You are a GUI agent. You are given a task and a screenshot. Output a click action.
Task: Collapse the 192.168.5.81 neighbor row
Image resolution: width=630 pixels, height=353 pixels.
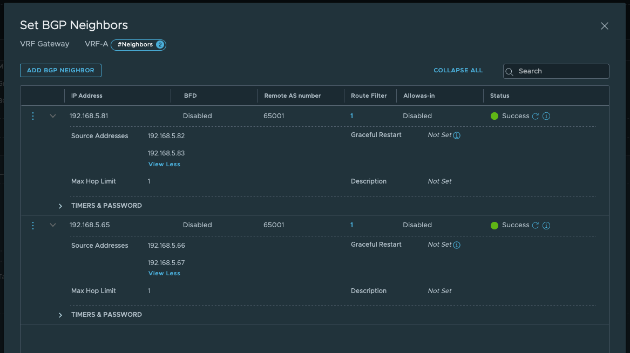click(53, 116)
